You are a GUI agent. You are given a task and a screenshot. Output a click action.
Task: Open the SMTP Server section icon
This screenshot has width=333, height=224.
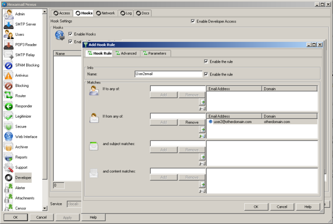point(9,25)
